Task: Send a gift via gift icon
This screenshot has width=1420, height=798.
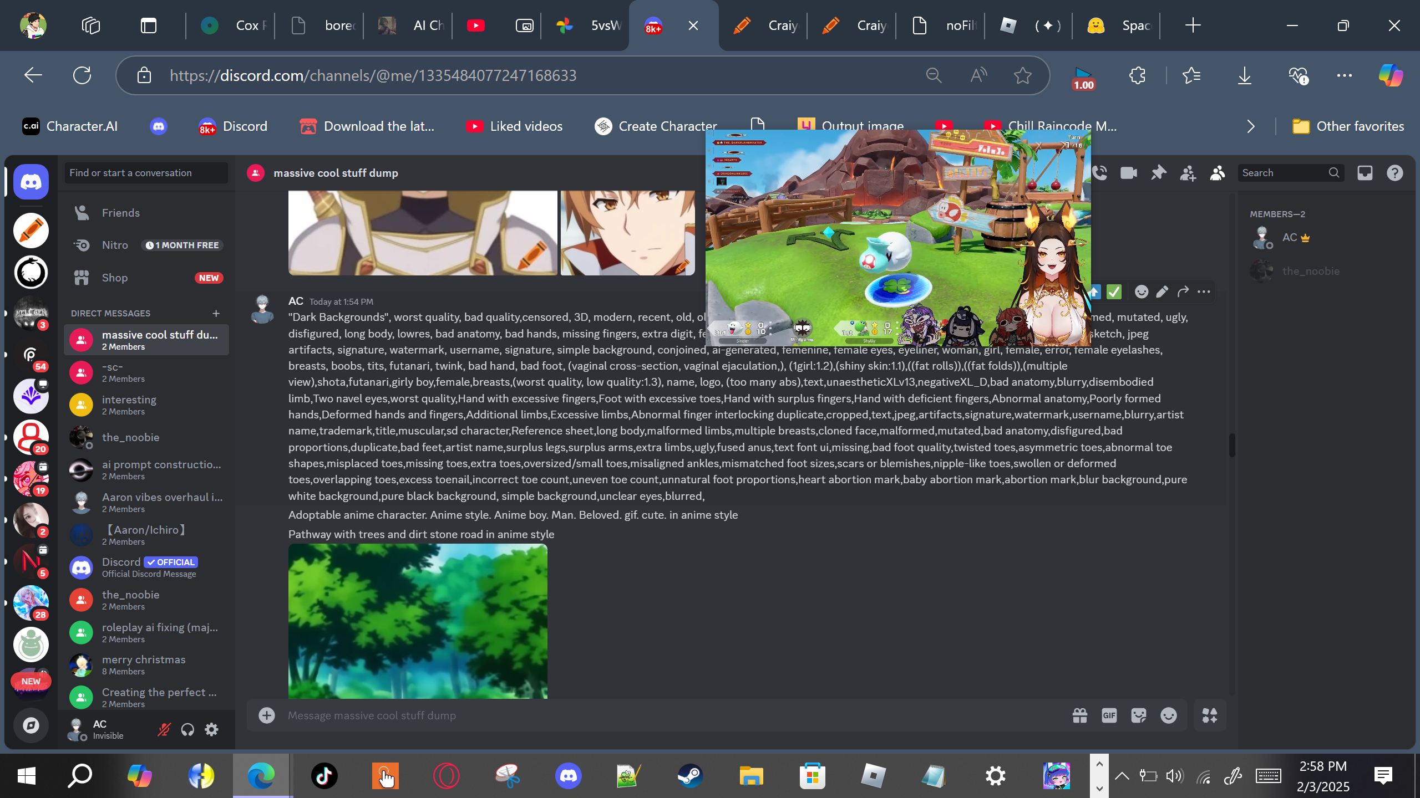Action: pos(1080,715)
